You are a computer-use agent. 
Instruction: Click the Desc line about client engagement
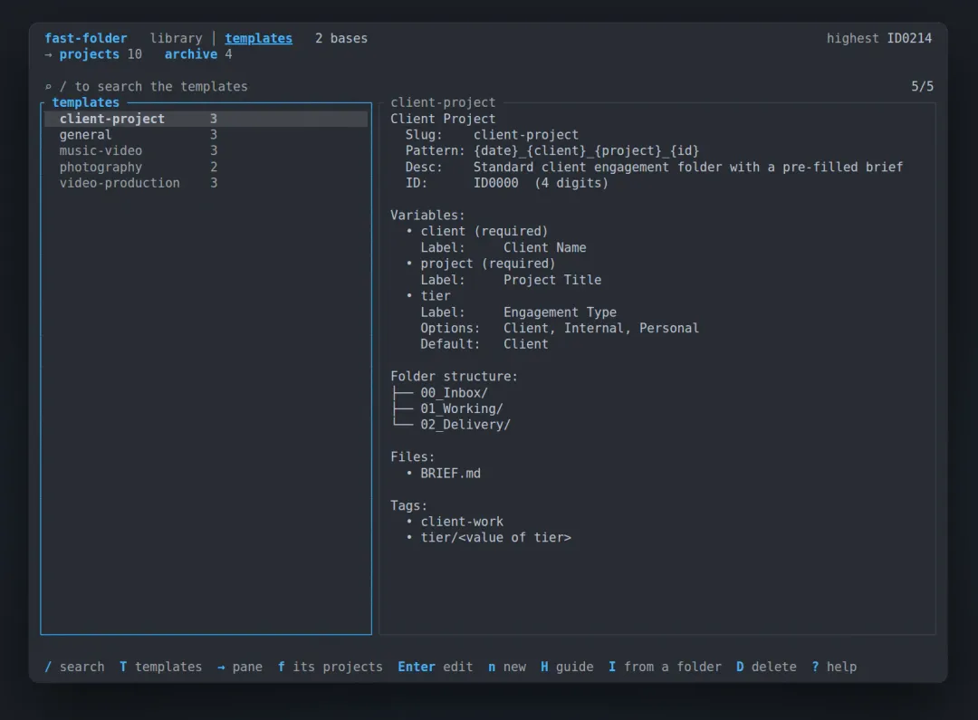[688, 168]
